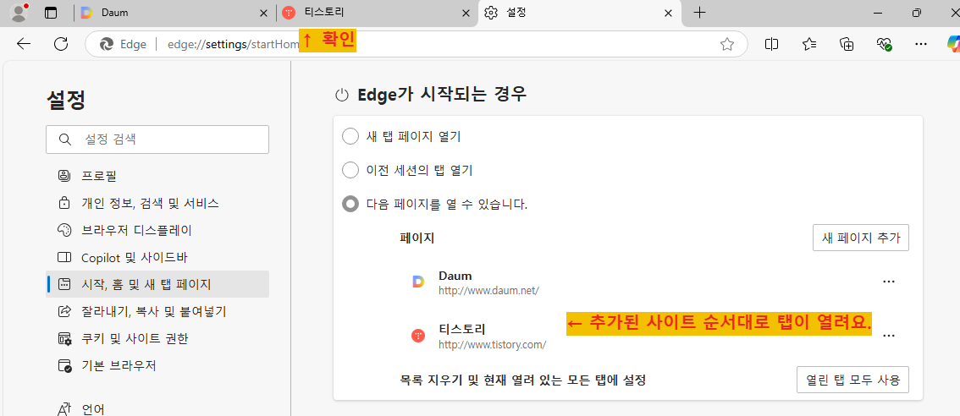The image size is (960, 416).
Task: Open Copilot 및 사이드바 settings
Action: point(157,258)
